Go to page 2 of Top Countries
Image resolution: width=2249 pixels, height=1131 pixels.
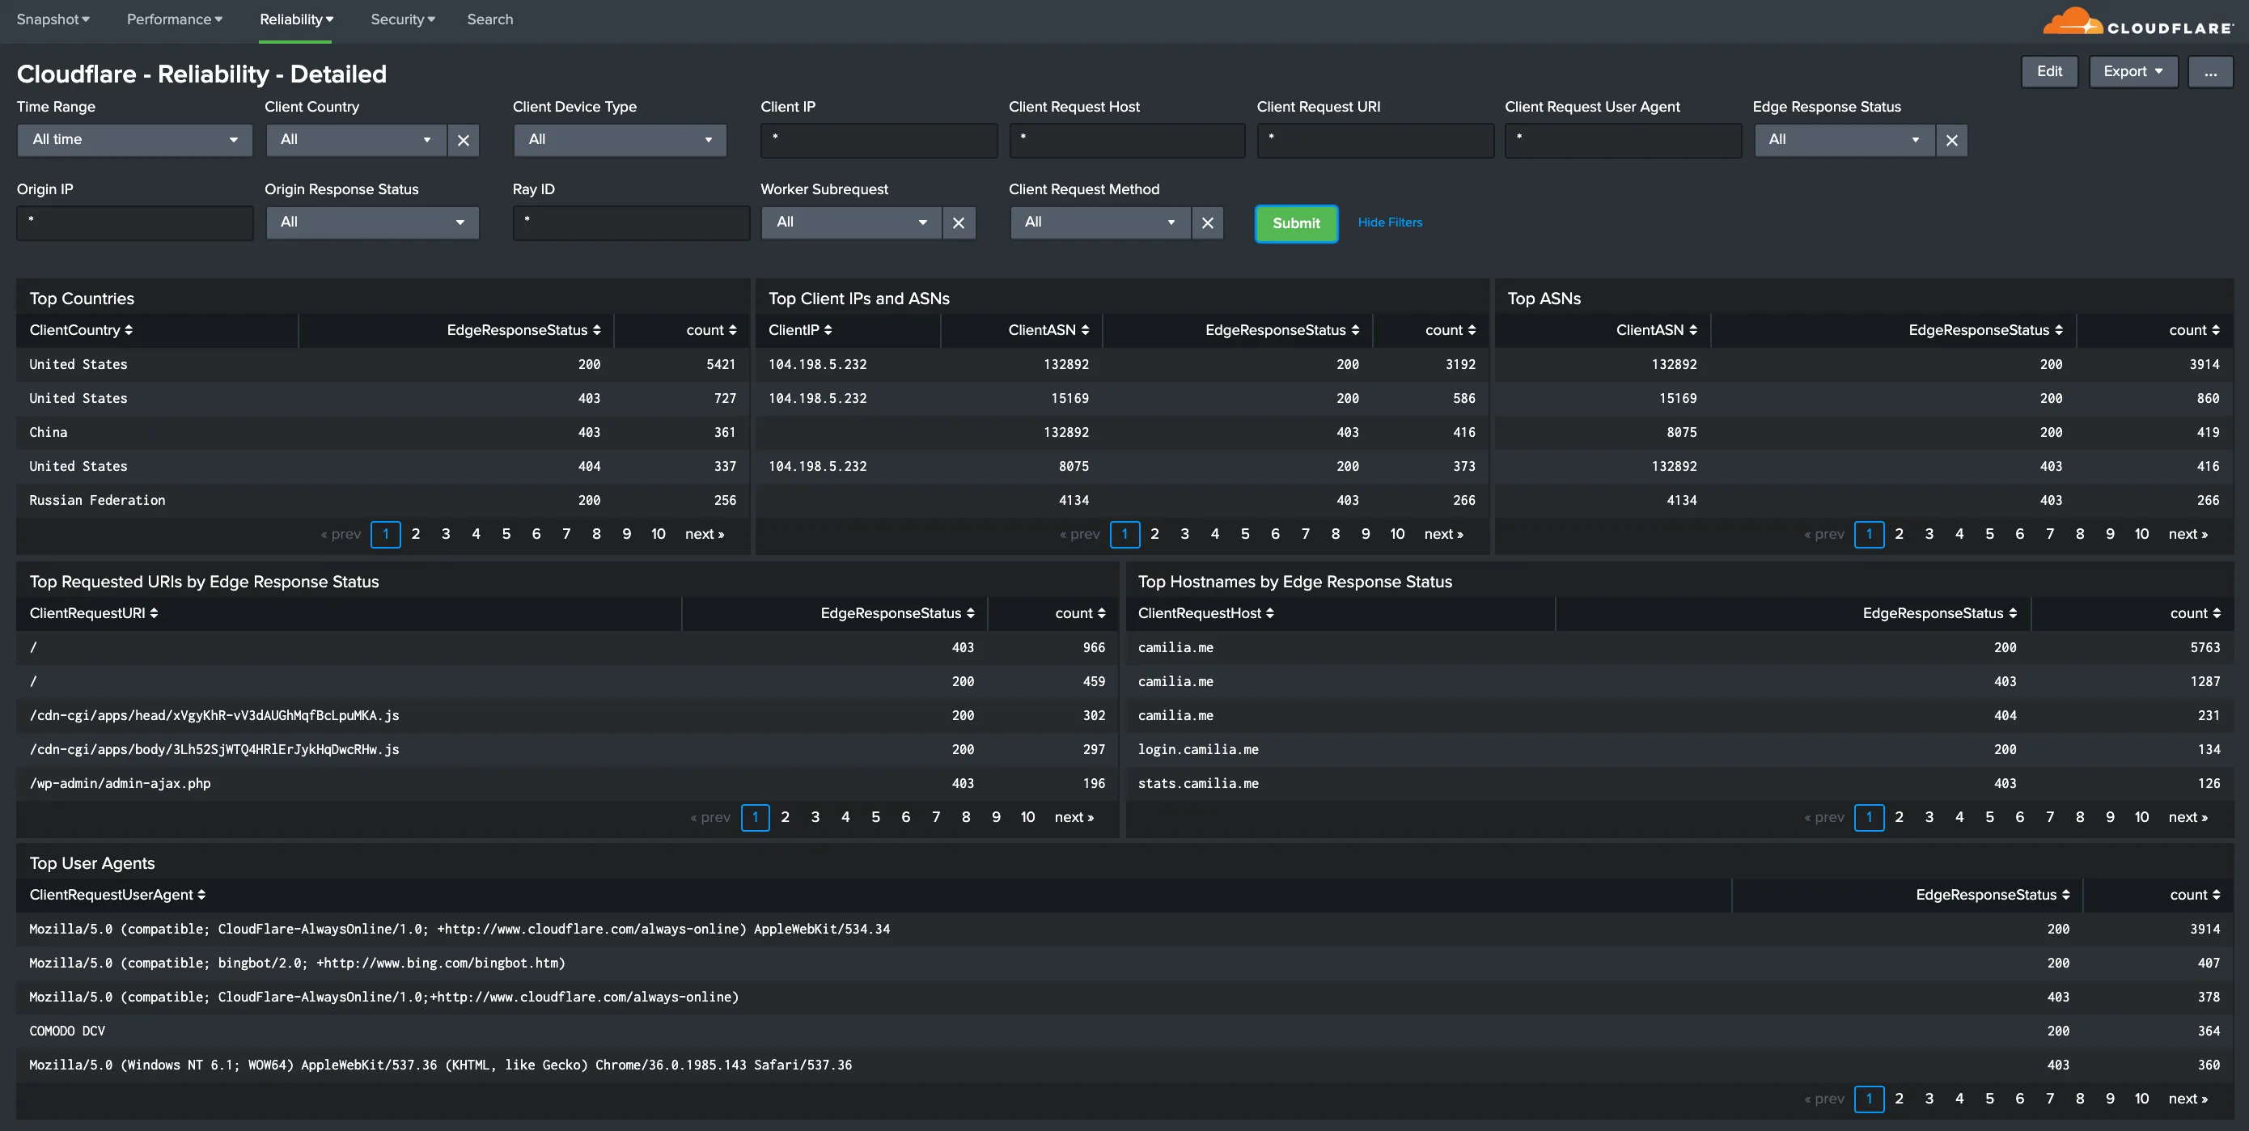[416, 534]
